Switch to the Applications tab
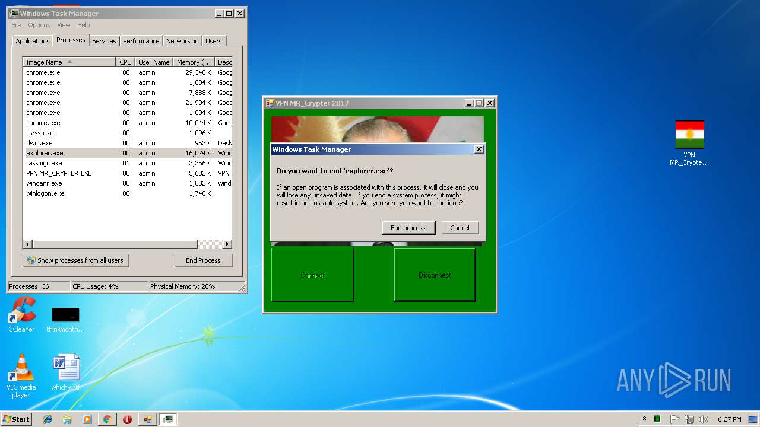Screen dimensions: 760x427 [33, 41]
